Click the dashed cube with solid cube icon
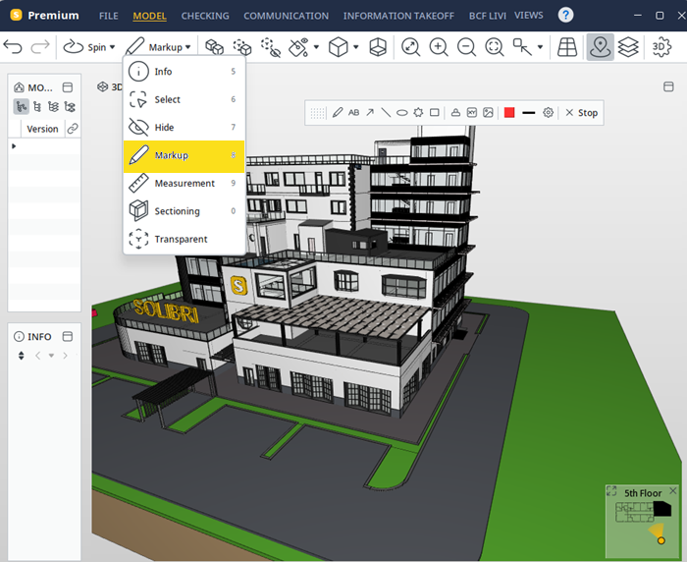This screenshot has width=687, height=562. [241, 47]
